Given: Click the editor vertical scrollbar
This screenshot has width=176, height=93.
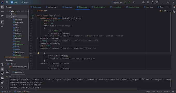Looking at the screenshot, I should [x=171, y=32].
